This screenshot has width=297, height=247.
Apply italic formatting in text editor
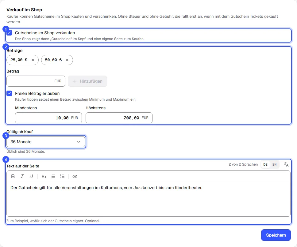pos(22,176)
